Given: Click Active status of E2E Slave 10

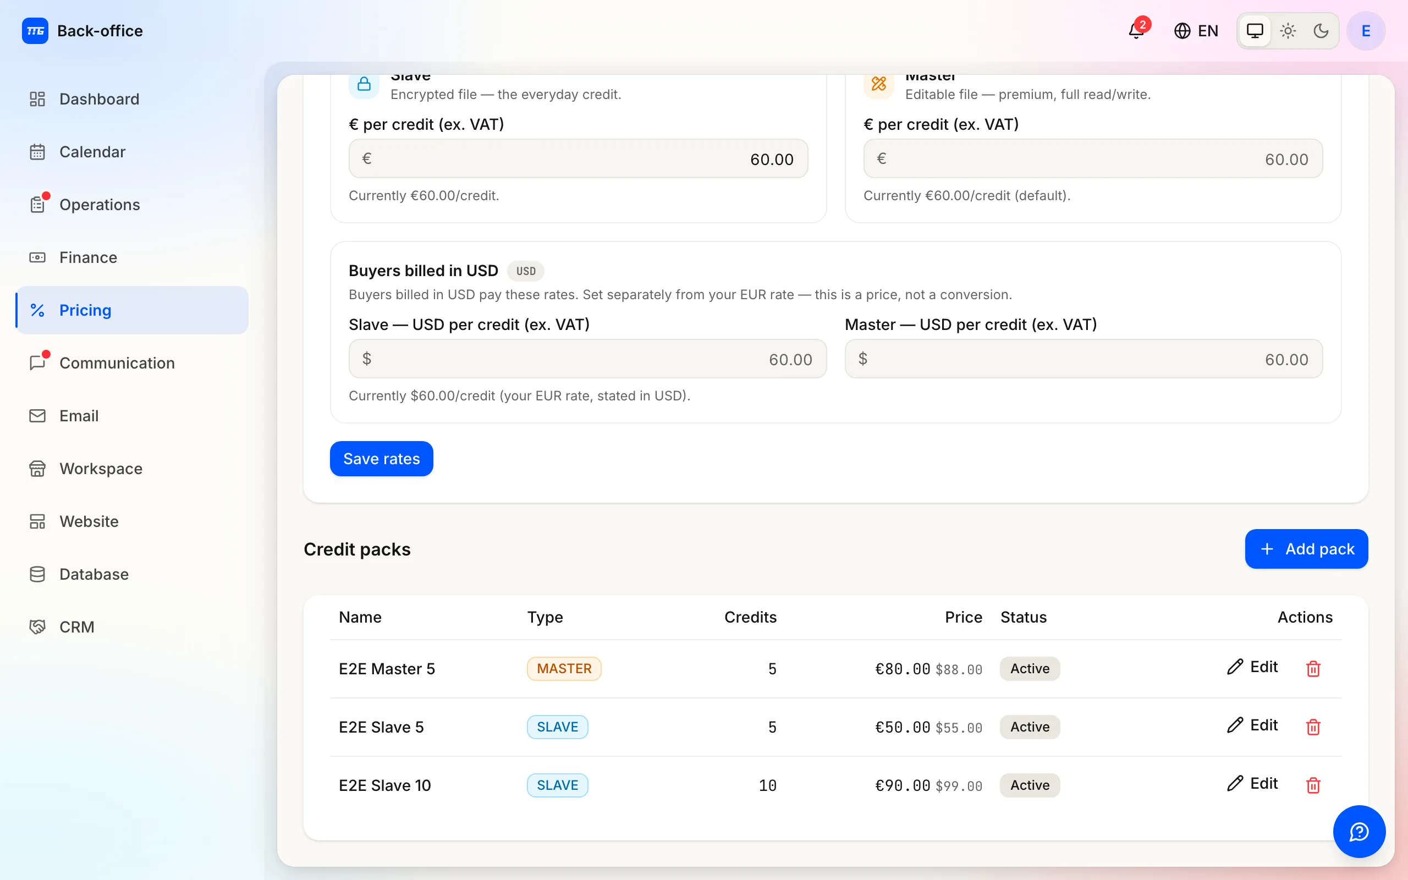Looking at the screenshot, I should tap(1030, 785).
